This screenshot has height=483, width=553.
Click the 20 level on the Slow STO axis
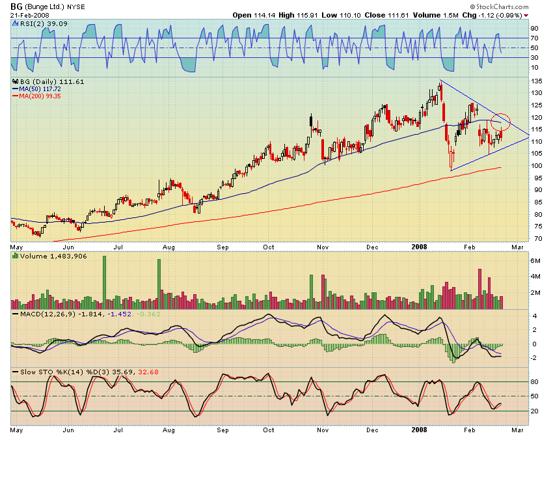coord(534,411)
